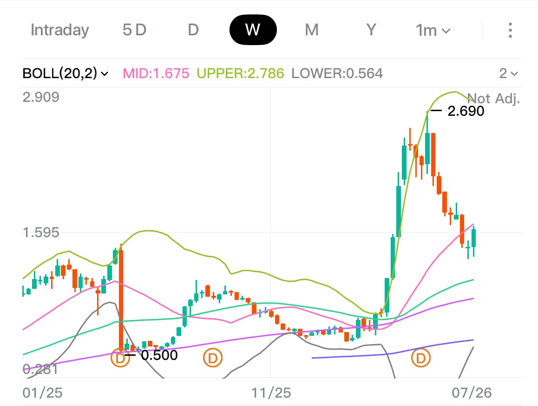Switch to the monthly M timeframe
538x406 pixels.
312,30
